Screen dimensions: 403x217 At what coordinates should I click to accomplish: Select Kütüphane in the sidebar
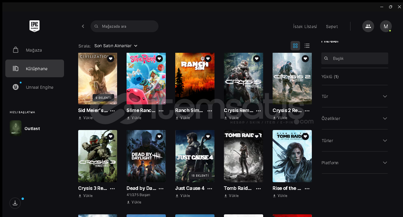[x=35, y=68]
